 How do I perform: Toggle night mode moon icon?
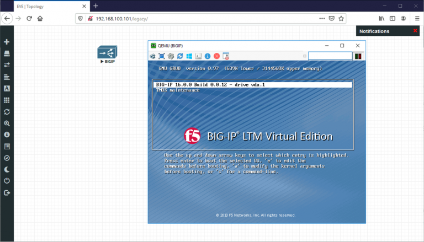tap(7, 169)
